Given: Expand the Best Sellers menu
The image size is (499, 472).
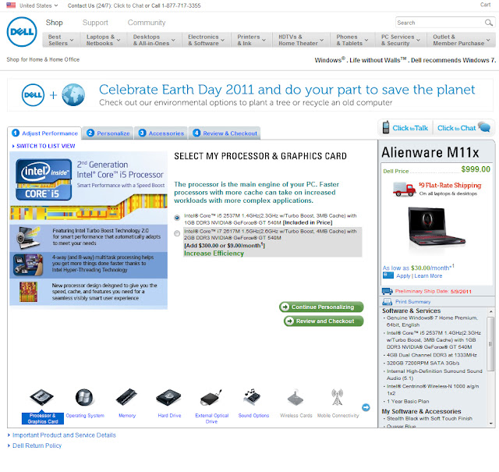Looking at the screenshot, I should pyautogui.click(x=61, y=40).
